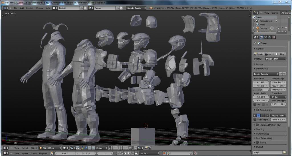Open the Global orientation dropdown
The width and height of the screenshot is (292, 156).
(102, 148)
